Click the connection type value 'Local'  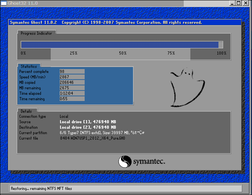point(64,117)
